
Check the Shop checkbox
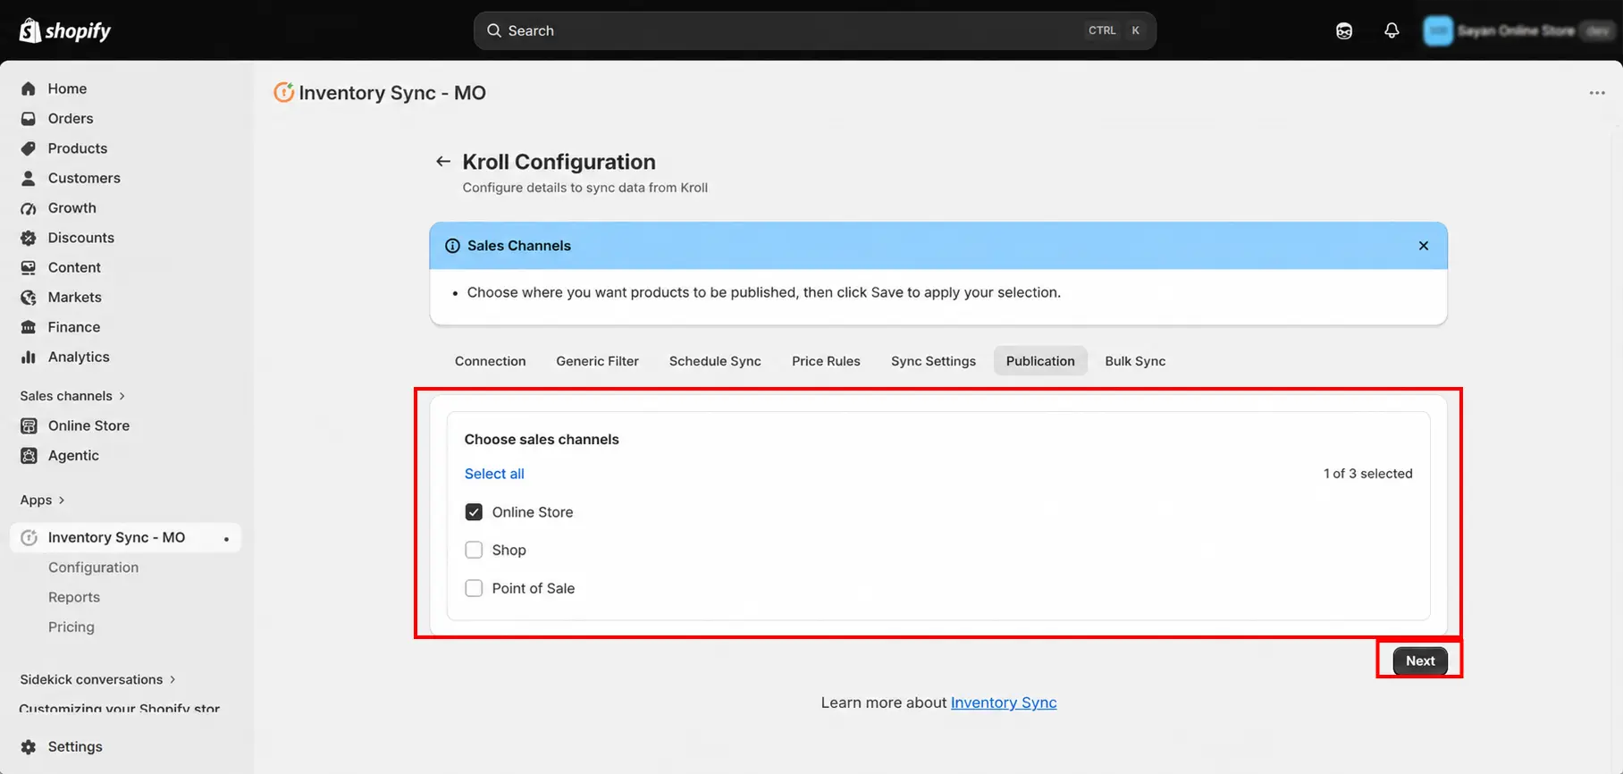474,550
